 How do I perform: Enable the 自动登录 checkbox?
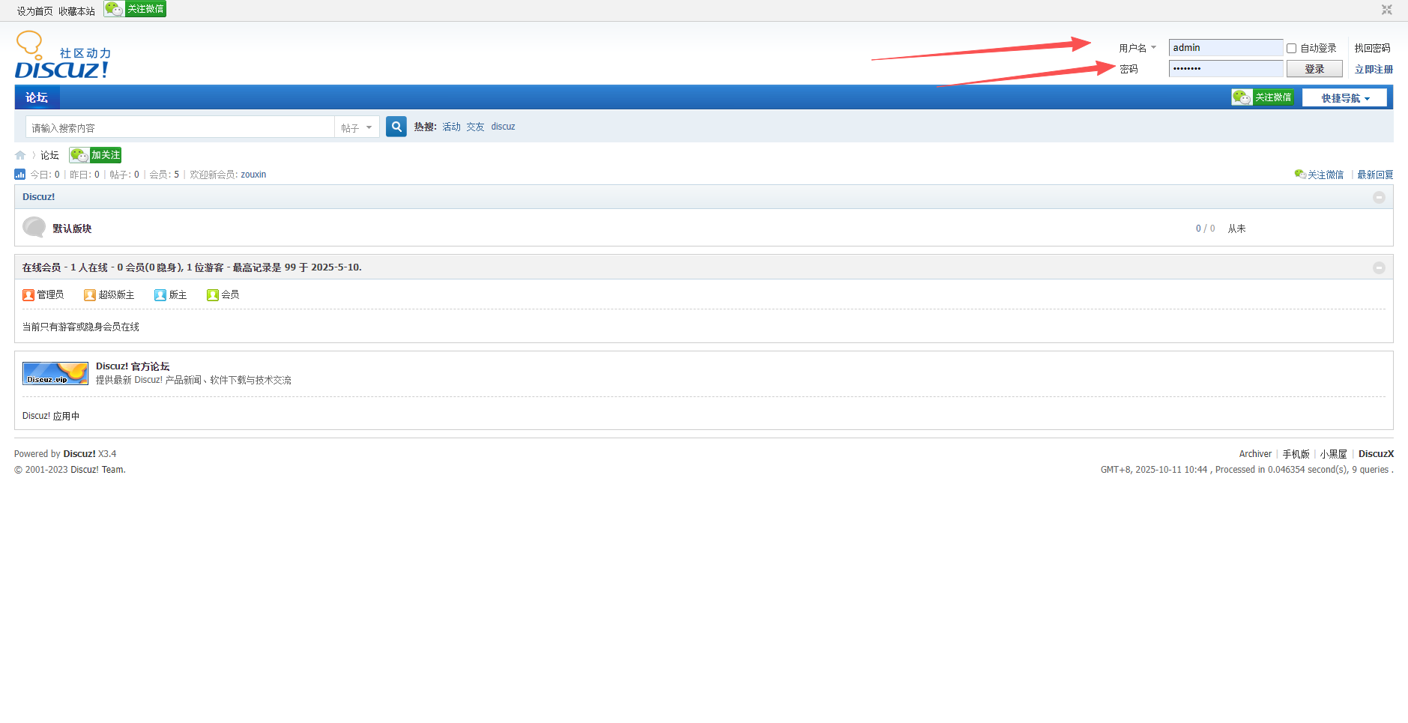[1291, 48]
